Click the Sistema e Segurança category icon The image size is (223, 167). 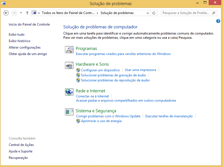pyautogui.click(x=69, y=112)
